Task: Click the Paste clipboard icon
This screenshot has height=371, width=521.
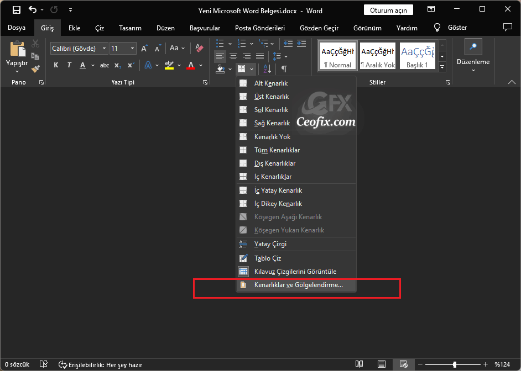Action: 17,49
